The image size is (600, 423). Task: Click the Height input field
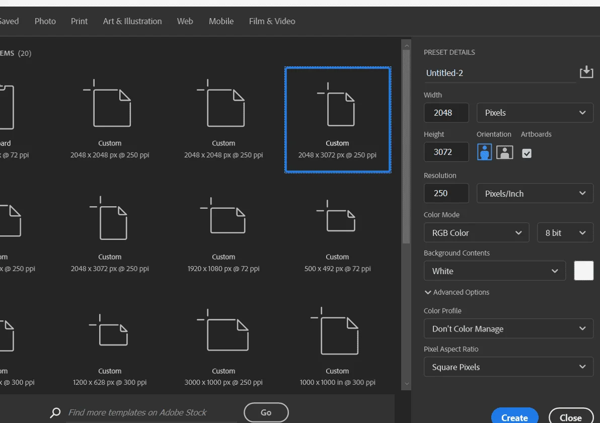446,152
